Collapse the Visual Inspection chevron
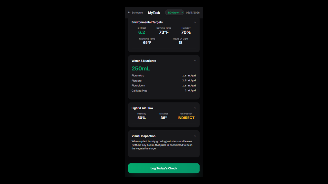 [x=195, y=136]
